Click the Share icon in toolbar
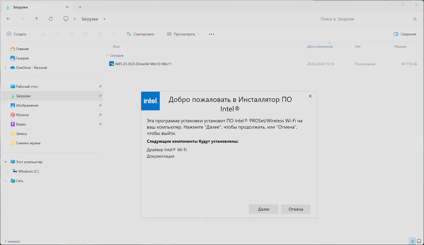 tap(100, 34)
